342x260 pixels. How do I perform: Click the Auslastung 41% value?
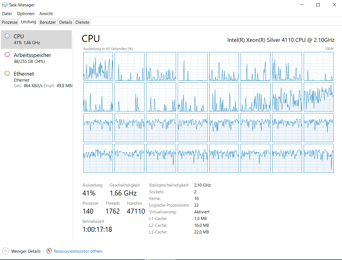[x=89, y=193]
